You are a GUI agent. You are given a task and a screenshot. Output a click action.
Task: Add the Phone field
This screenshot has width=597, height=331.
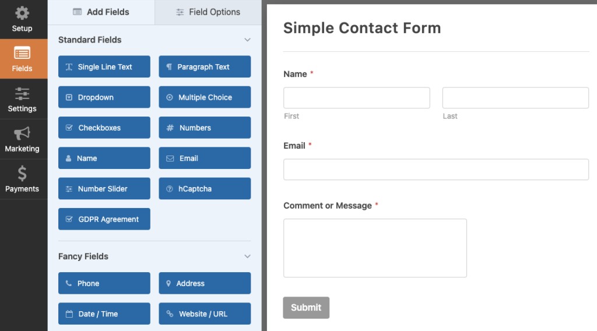(x=104, y=283)
